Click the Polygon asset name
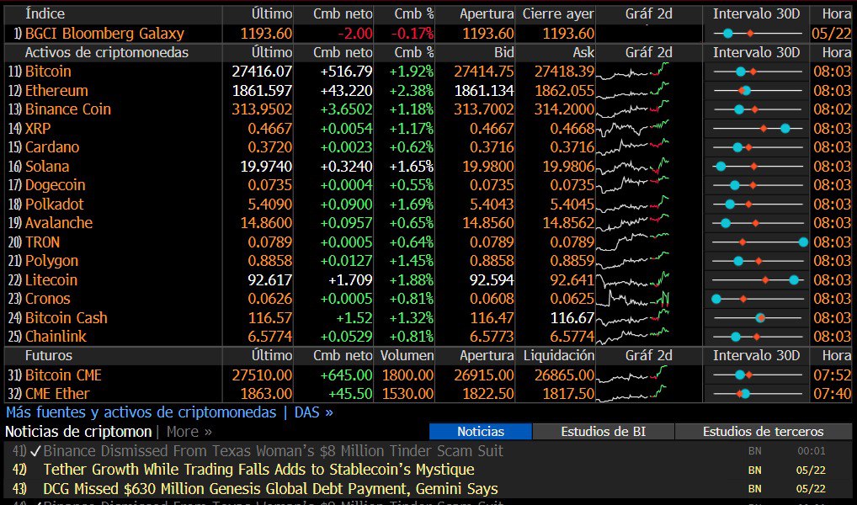Image resolution: width=857 pixels, height=505 pixels. (51, 261)
